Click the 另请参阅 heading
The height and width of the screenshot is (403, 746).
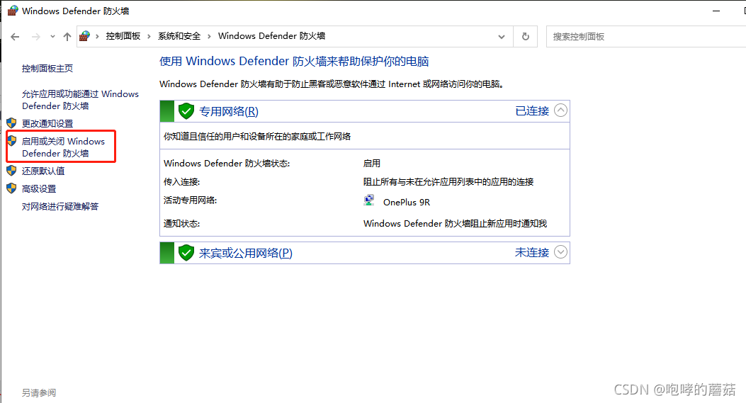[39, 393]
